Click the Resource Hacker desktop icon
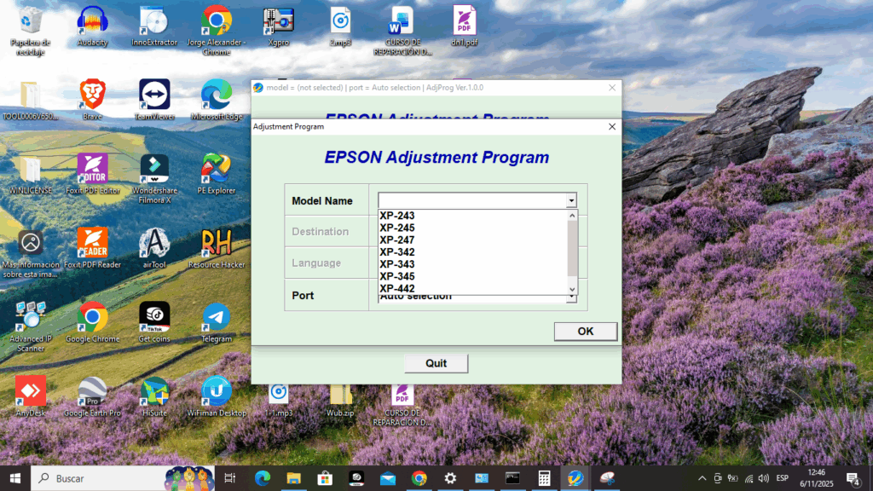This screenshot has height=491, width=873. click(216, 244)
